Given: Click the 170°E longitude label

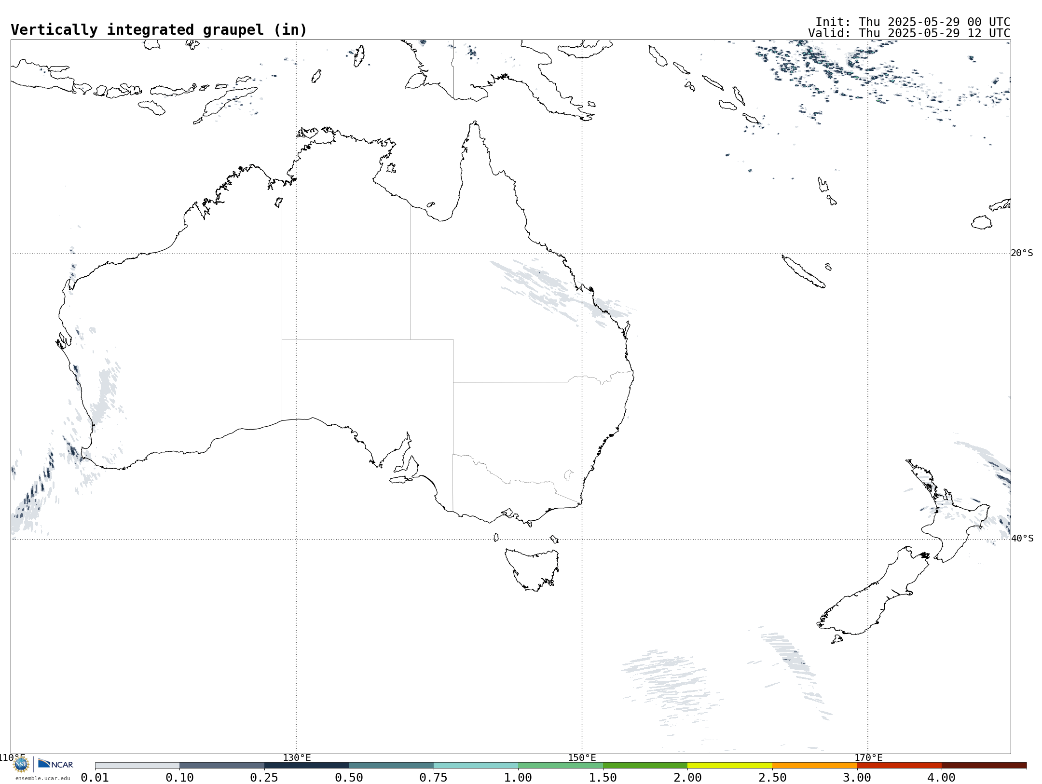Looking at the screenshot, I should (x=868, y=758).
